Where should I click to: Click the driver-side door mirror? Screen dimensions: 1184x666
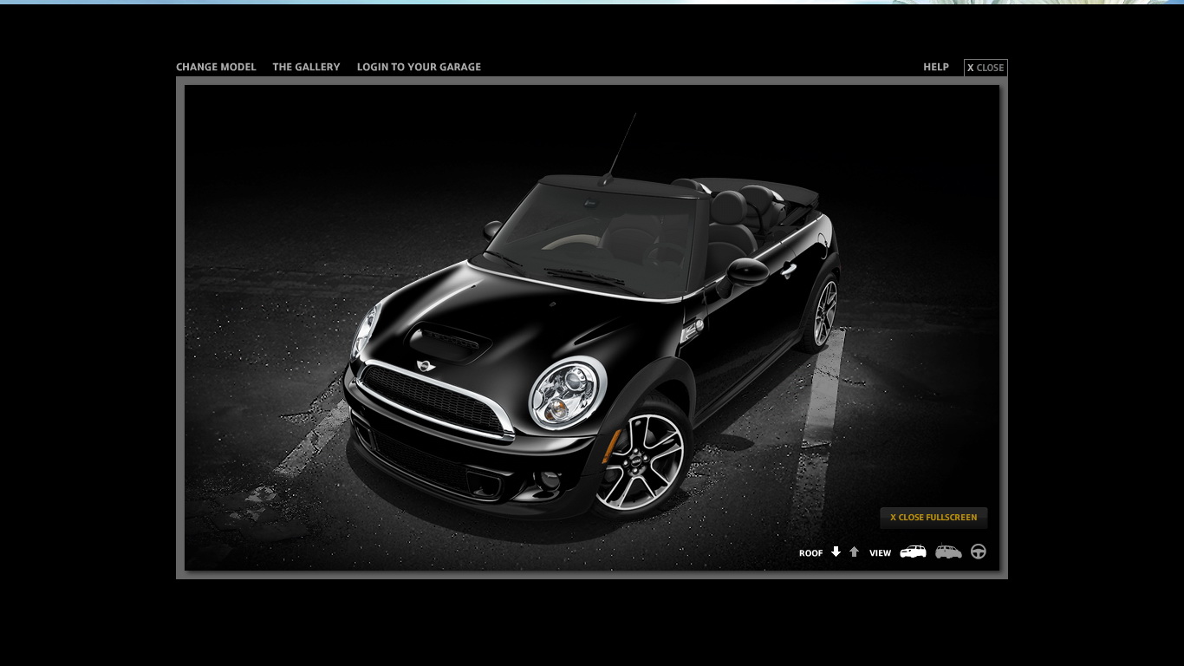pyautogui.click(x=747, y=272)
